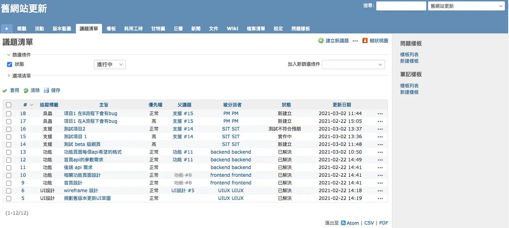Check the box for issue 12

[x=9, y=160]
